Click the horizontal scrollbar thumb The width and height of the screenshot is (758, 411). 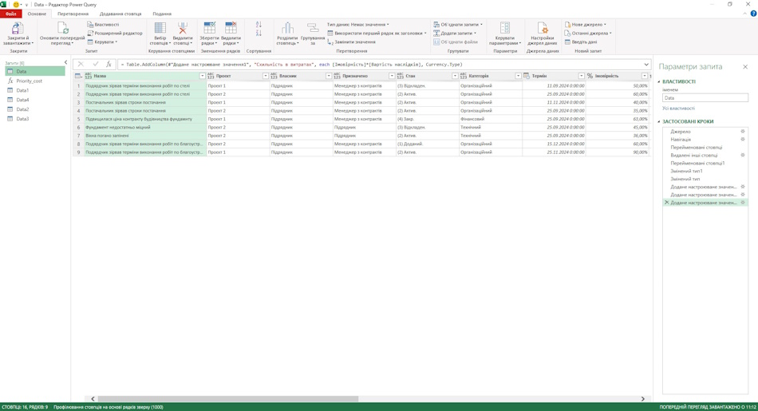pyautogui.click(x=227, y=399)
